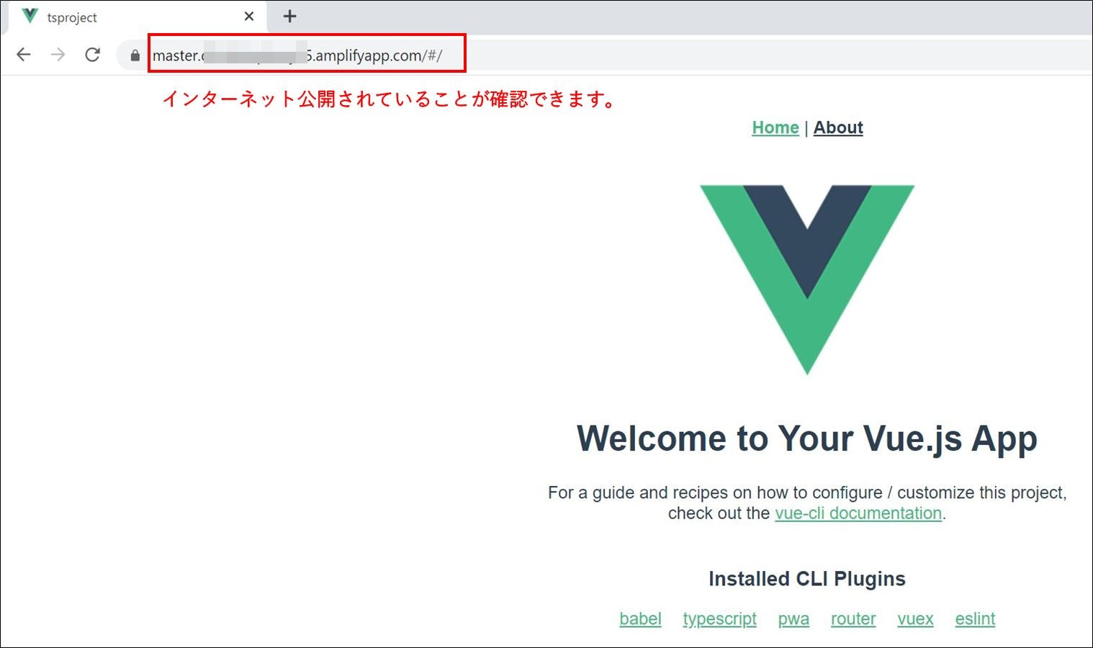This screenshot has width=1093, height=648.
Task: Reload the current page
Action: point(93,54)
